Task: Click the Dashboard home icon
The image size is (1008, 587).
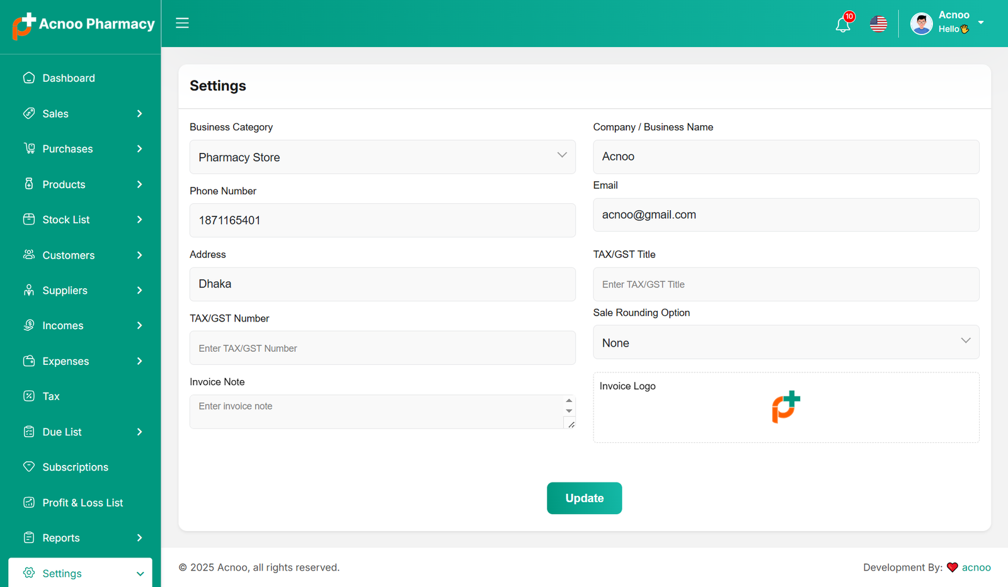Action: tap(29, 78)
